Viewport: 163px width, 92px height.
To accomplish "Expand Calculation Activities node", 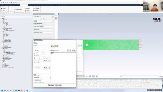I will [x=2, y=59].
